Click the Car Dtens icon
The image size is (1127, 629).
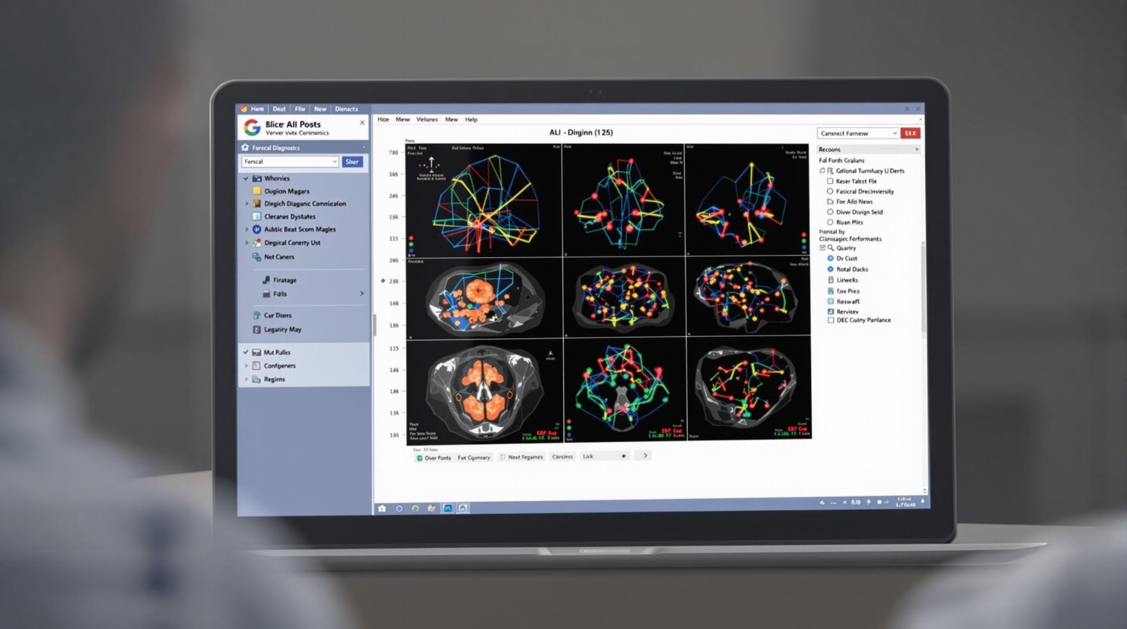point(257,315)
